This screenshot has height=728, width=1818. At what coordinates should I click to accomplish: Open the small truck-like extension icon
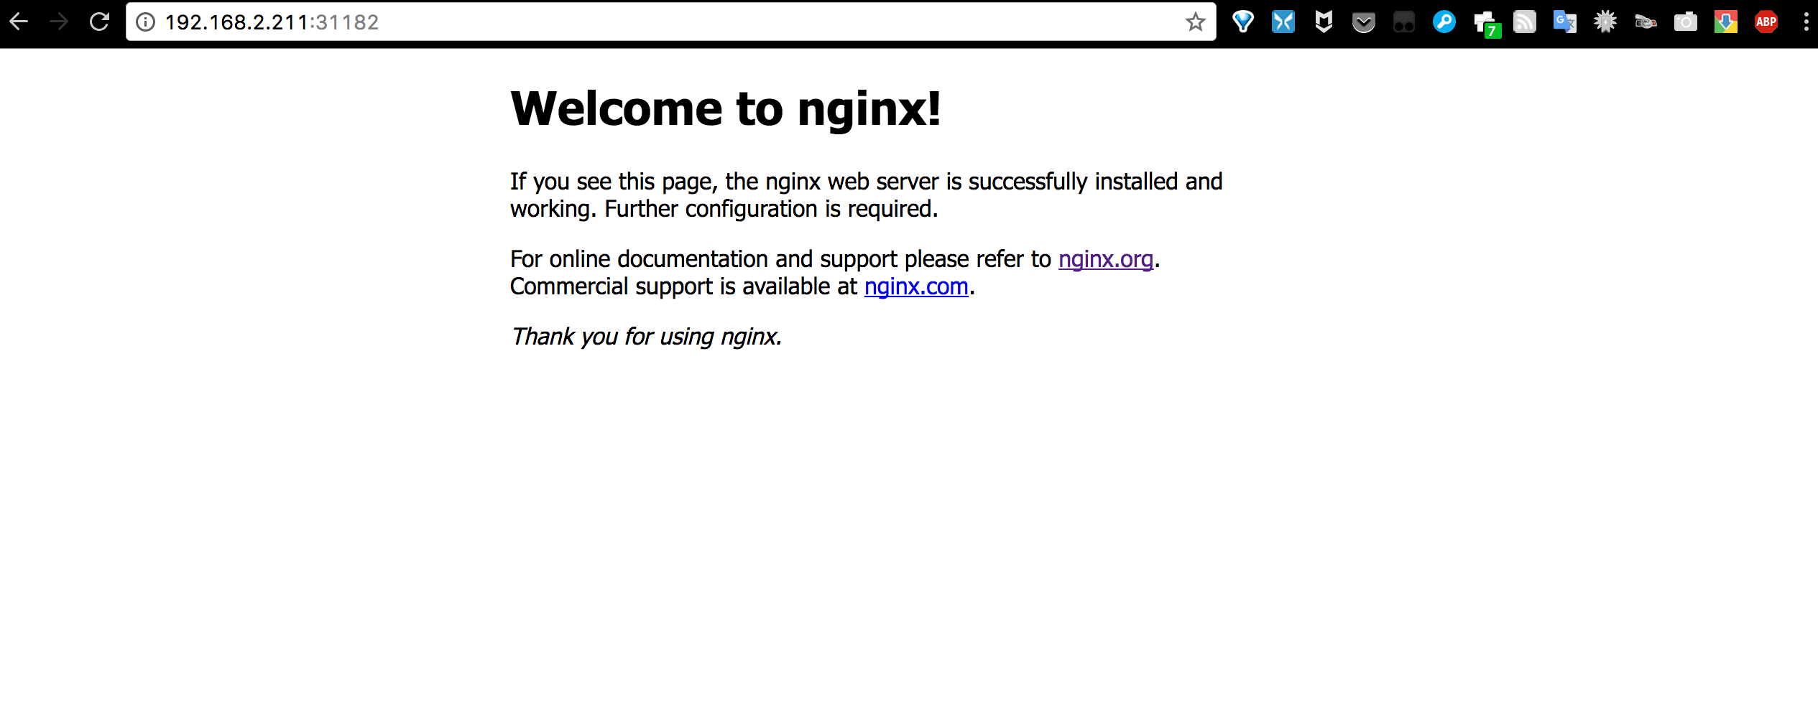coord(1646,22)
